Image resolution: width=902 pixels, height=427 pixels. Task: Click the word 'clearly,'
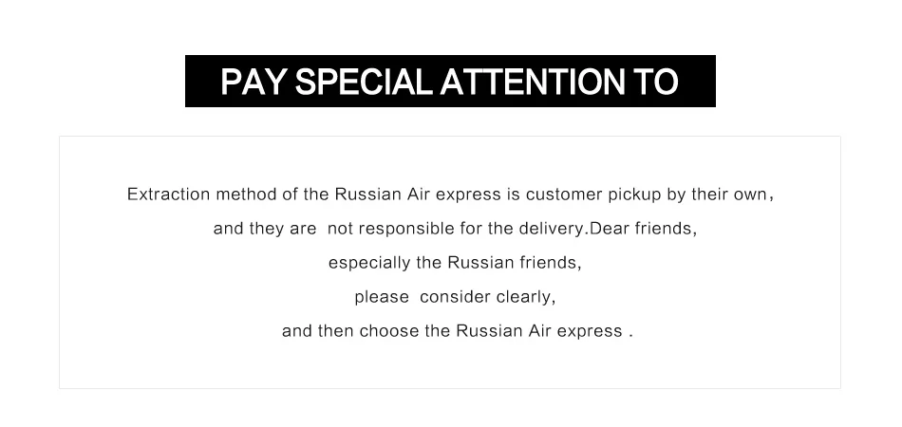[526, 297]
